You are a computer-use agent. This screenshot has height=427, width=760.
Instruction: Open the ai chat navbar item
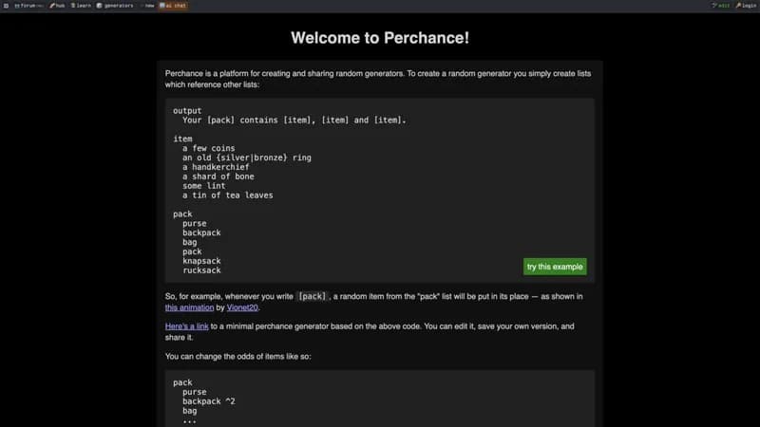173,6
